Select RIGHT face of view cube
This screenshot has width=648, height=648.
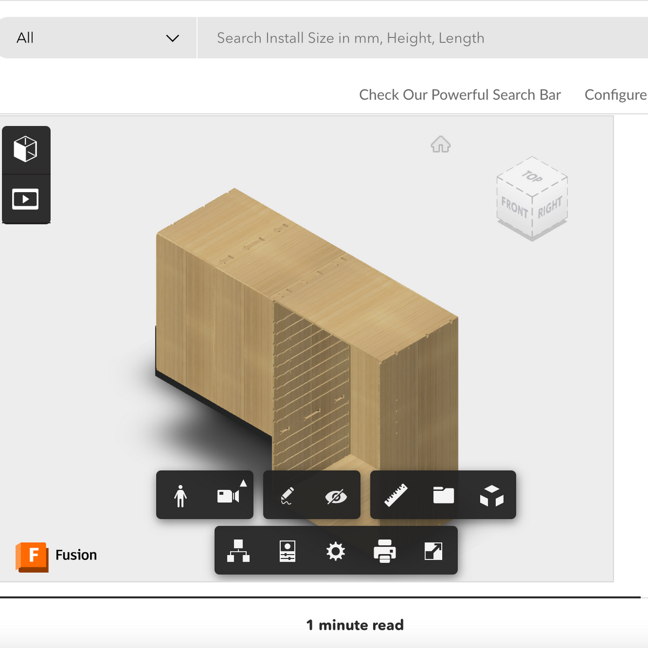(x=550, y=207)
